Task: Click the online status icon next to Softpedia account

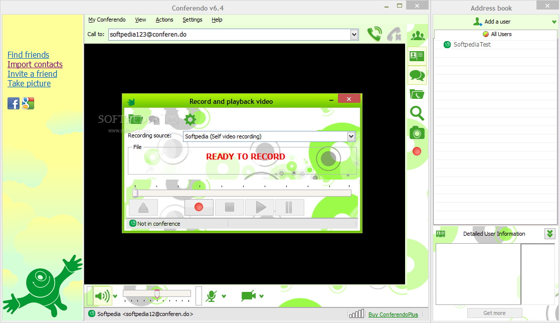Action: click(92, 313)
